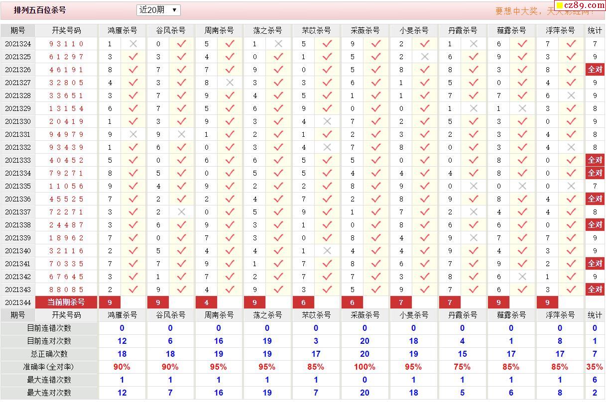
Task: Click the X mark for 荡之杀号 in row 2021324
Action: (278, 44)
